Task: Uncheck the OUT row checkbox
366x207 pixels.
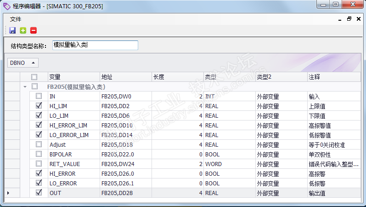Action: click(x=39, y=193)
